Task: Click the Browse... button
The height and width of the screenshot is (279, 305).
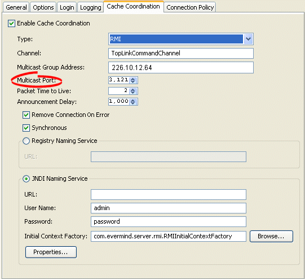Action: point(271,236)
